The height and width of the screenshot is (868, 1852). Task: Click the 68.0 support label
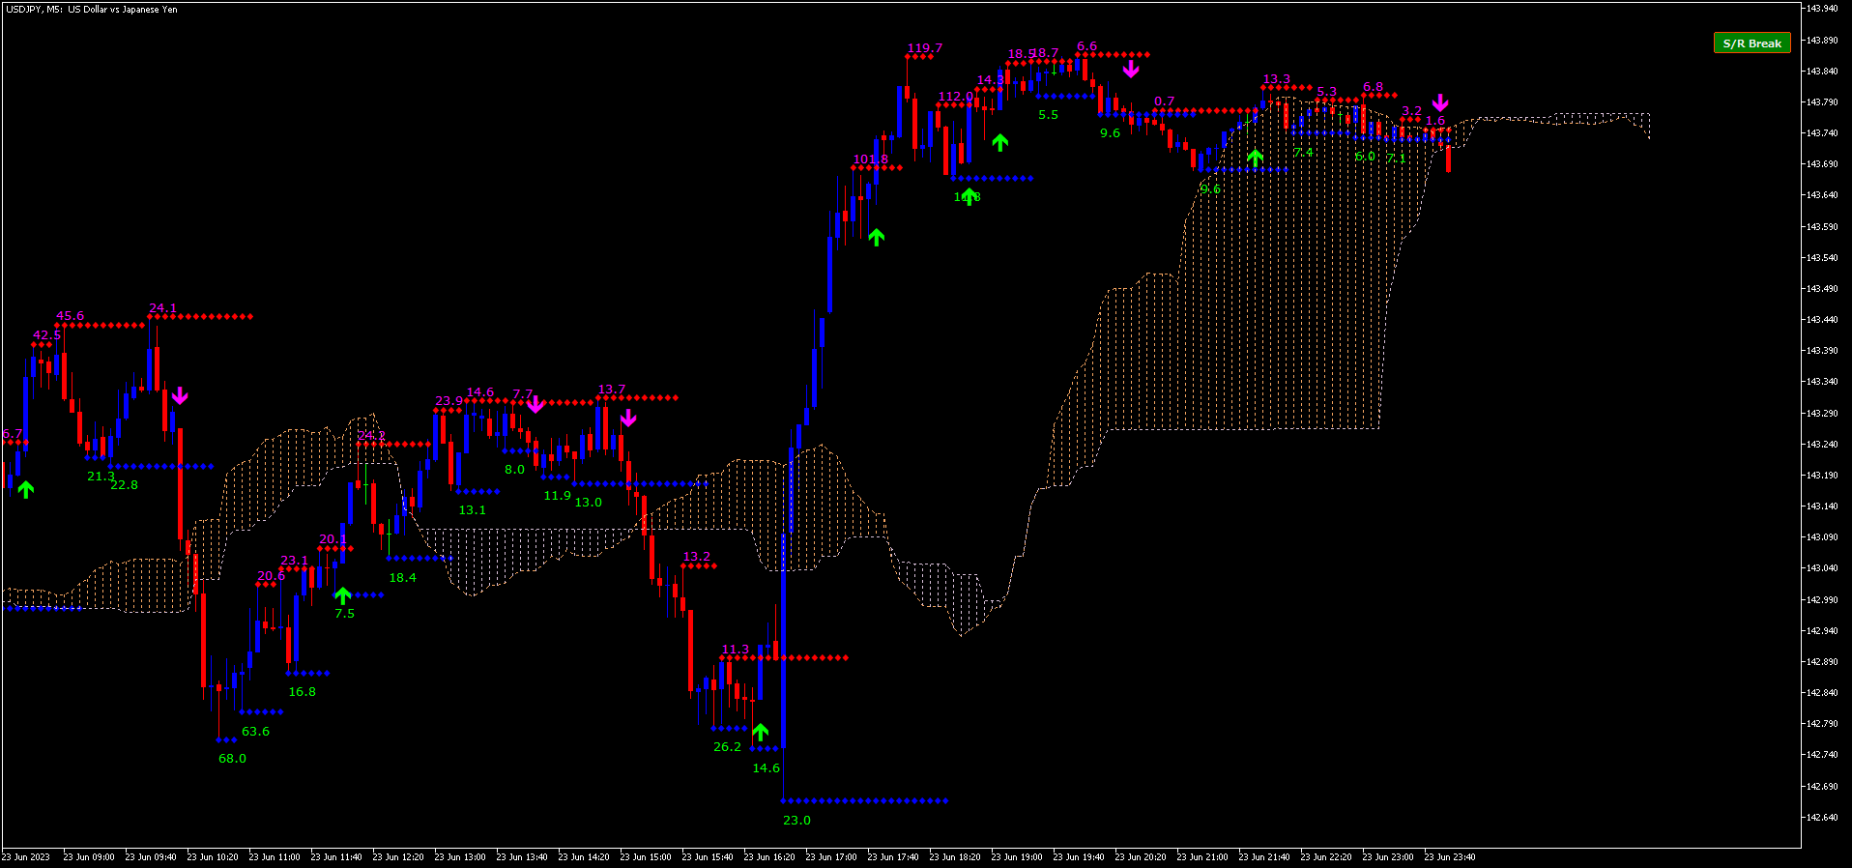tap(232, 759)
